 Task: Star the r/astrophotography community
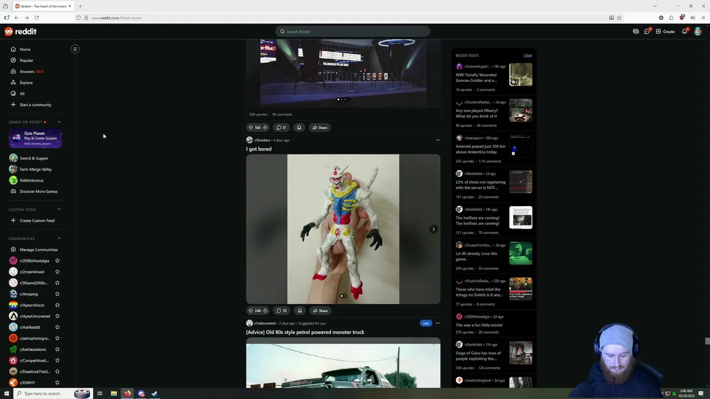point(57,338)
